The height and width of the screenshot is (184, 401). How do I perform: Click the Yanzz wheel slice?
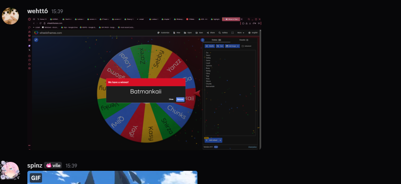174,65
